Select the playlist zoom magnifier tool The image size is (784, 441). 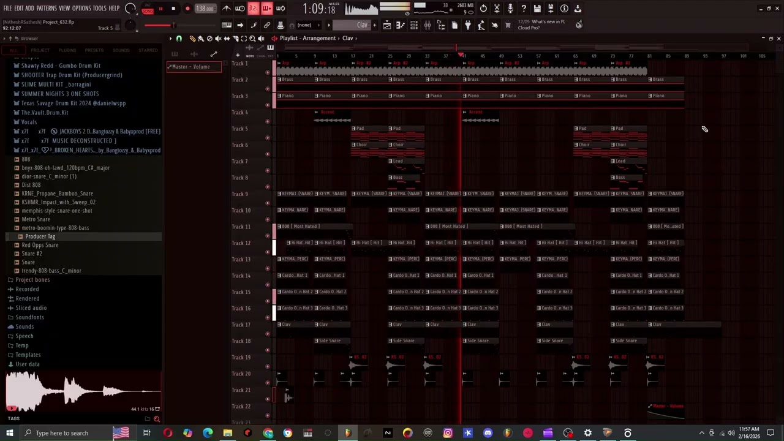click(x=252, y=38)
